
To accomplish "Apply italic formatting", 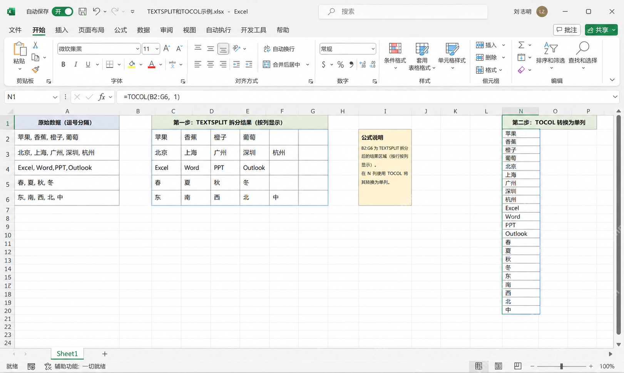I will [75, 64].
